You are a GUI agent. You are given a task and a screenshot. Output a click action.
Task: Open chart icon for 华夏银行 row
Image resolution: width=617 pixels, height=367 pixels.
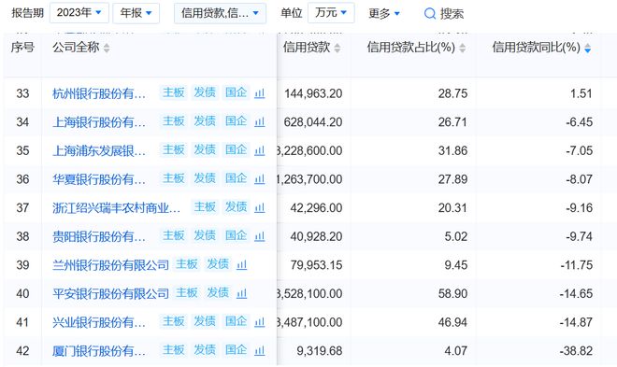pos(259,179)
